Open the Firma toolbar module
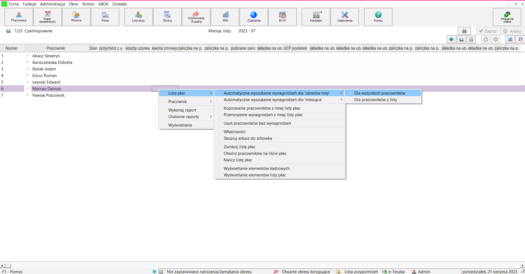 105,17
